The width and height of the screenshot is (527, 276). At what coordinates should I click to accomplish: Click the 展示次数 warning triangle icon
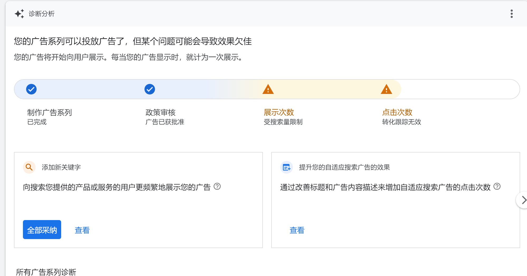[268, 89]
